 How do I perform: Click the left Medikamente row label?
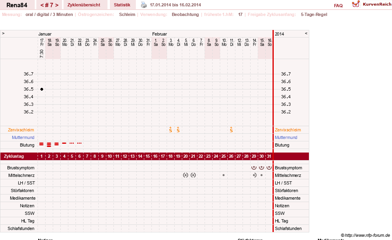pyautogui.click(x=23, y=198)
